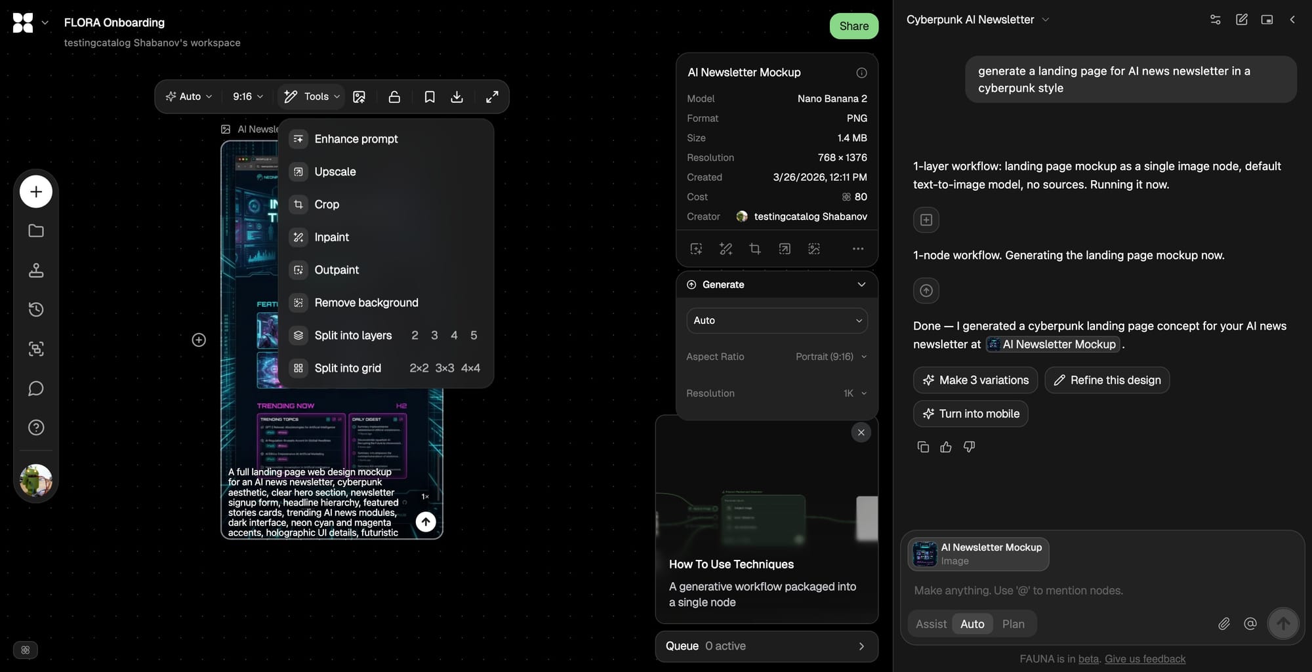Click the thumbs up feedback icon
1312x672 pixels.
coord(946,447)
